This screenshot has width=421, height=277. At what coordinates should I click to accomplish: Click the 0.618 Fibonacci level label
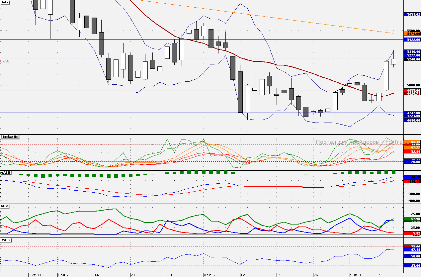(5, 61)
